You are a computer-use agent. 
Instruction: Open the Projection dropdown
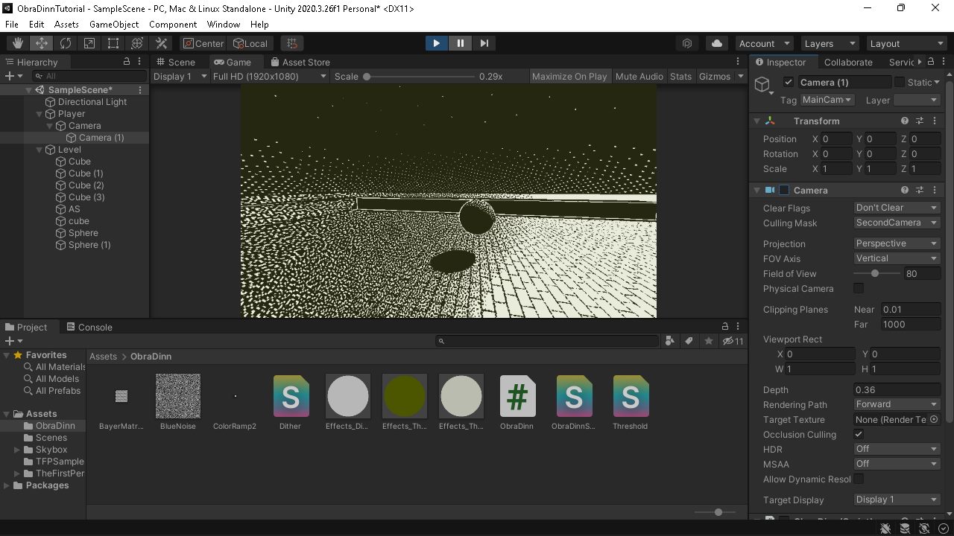[x=897, y=243]
